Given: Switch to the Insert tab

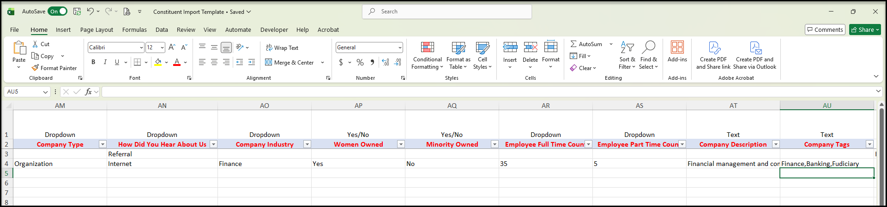Looking at the screenshot, I should tap(63, 30).
